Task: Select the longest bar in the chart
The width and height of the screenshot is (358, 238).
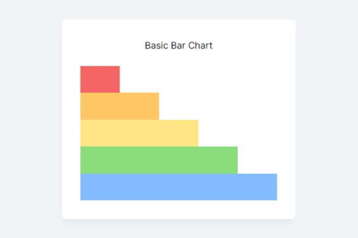Action: pos(179,187)
